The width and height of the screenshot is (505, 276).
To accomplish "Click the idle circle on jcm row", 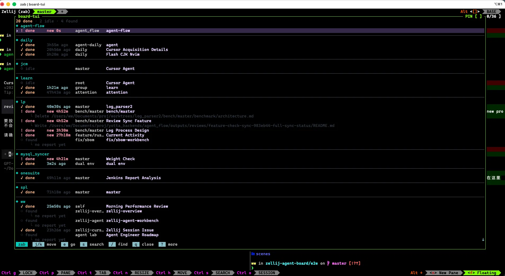I will (22, 69).
